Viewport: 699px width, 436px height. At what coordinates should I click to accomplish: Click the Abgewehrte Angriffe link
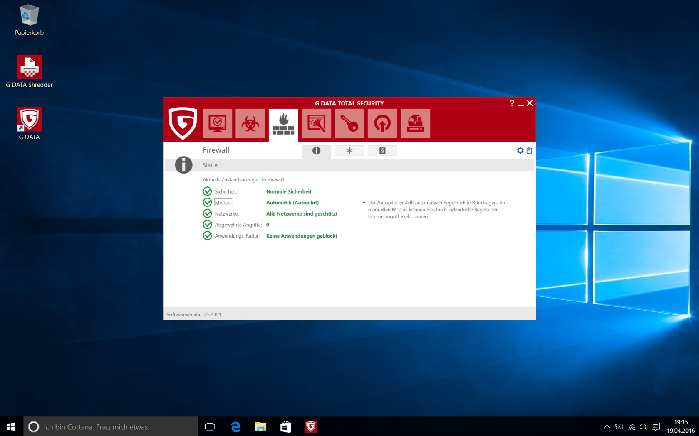[x=238, y=225]
